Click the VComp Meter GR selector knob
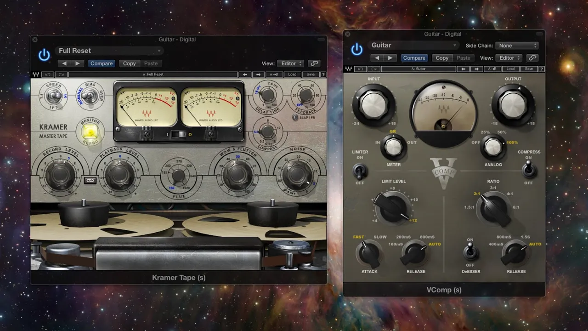This screenshot has width=588, height=331. tap(394, 147)
